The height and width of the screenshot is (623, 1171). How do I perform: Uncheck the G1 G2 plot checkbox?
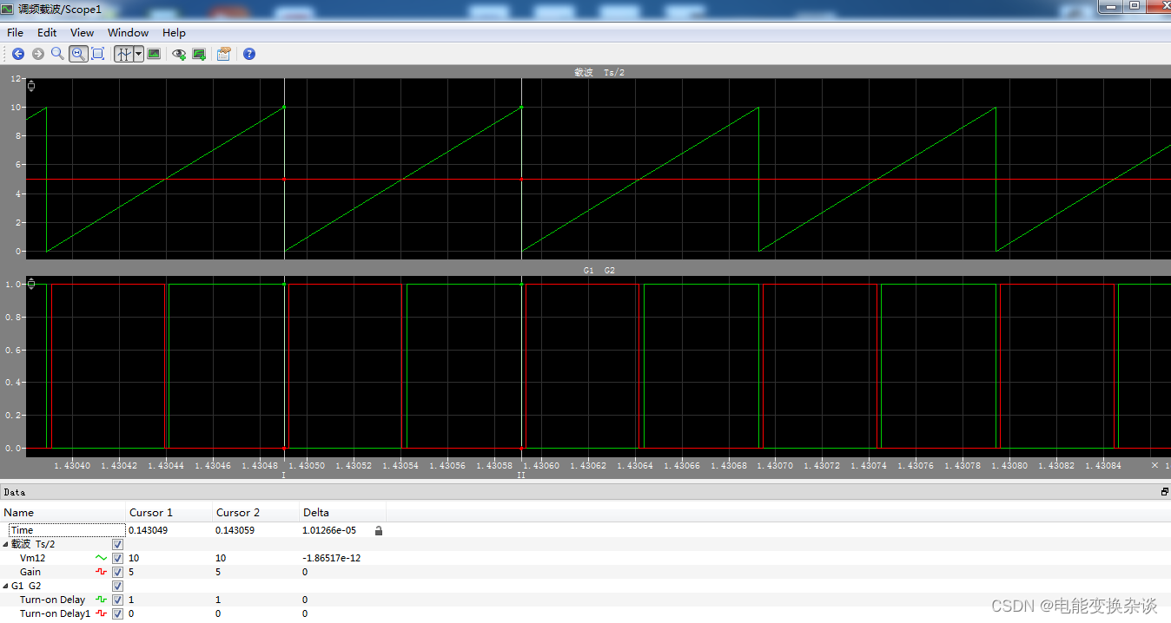117,586
